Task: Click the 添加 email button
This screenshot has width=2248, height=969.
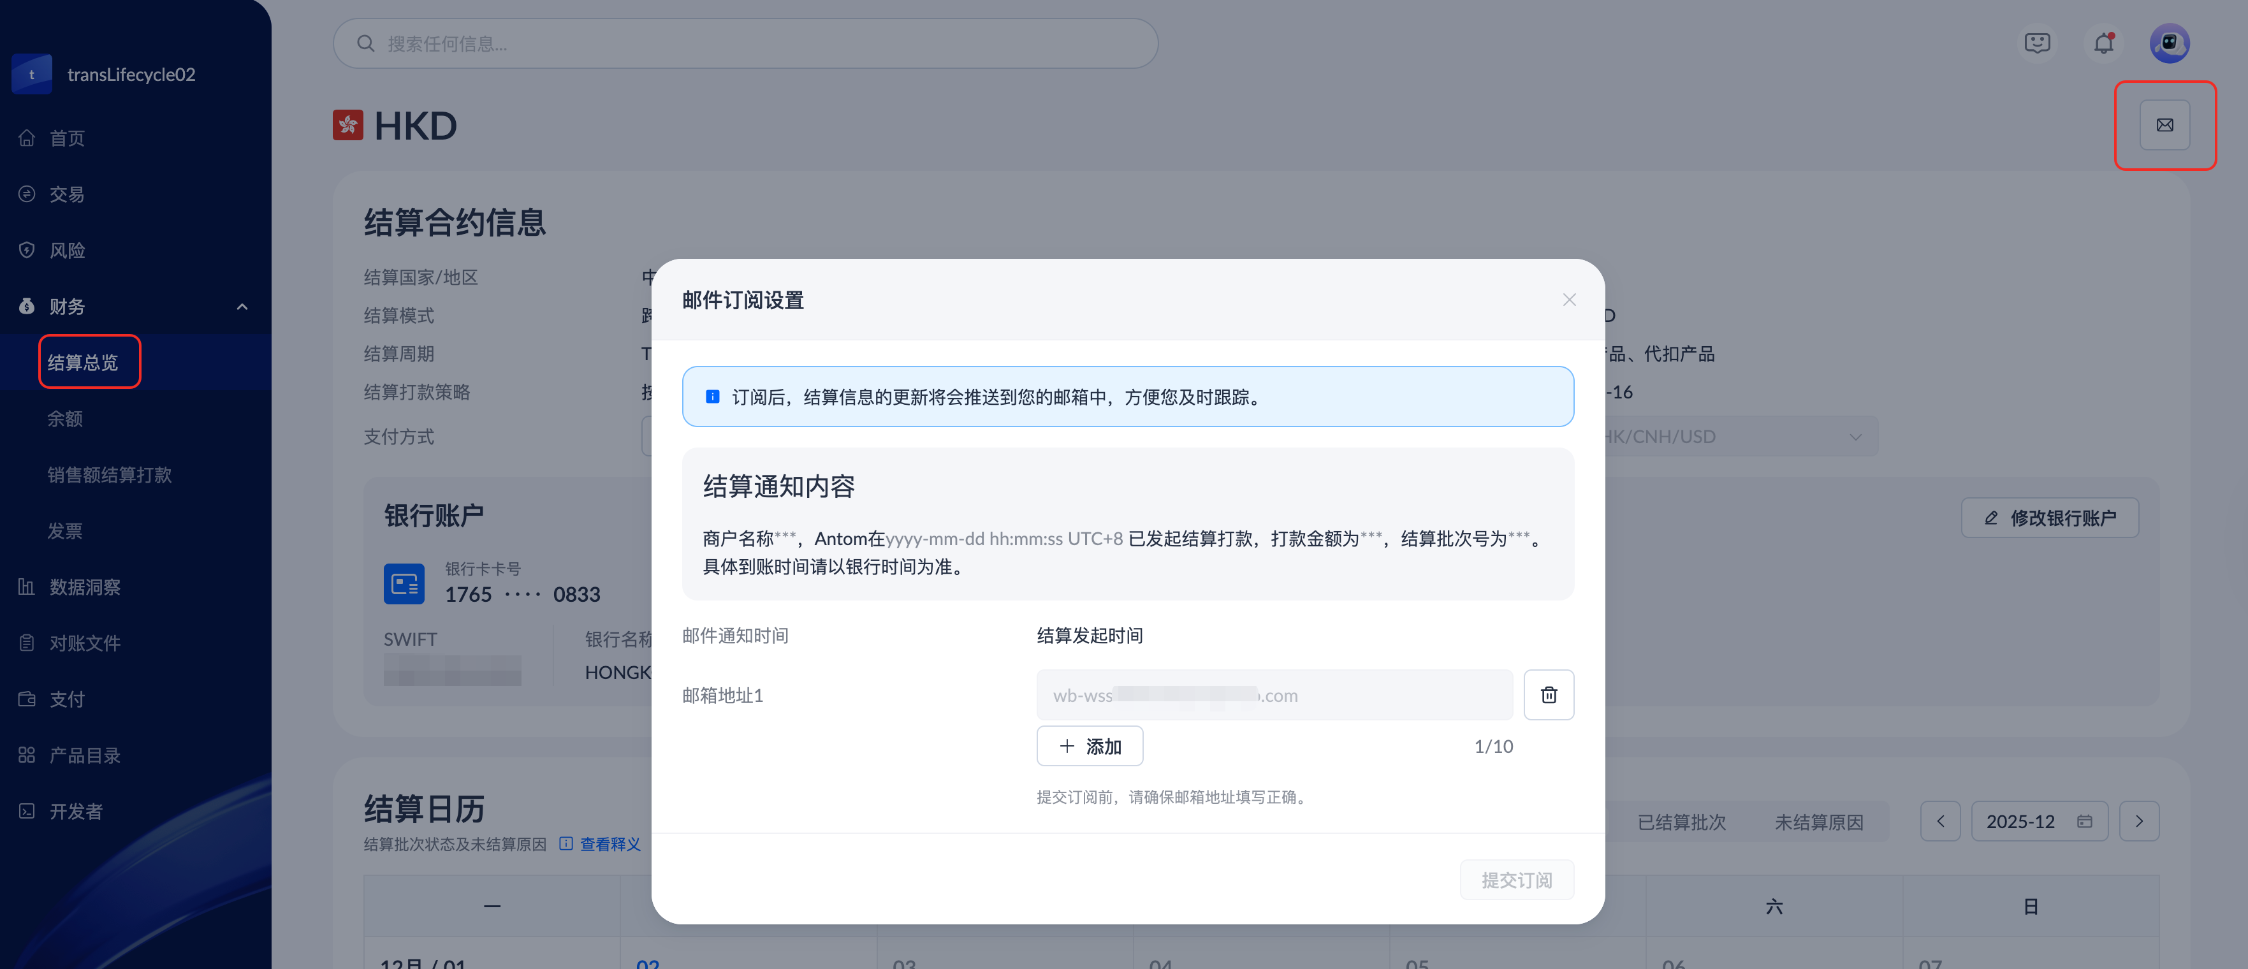Action: coord(1089,747)
